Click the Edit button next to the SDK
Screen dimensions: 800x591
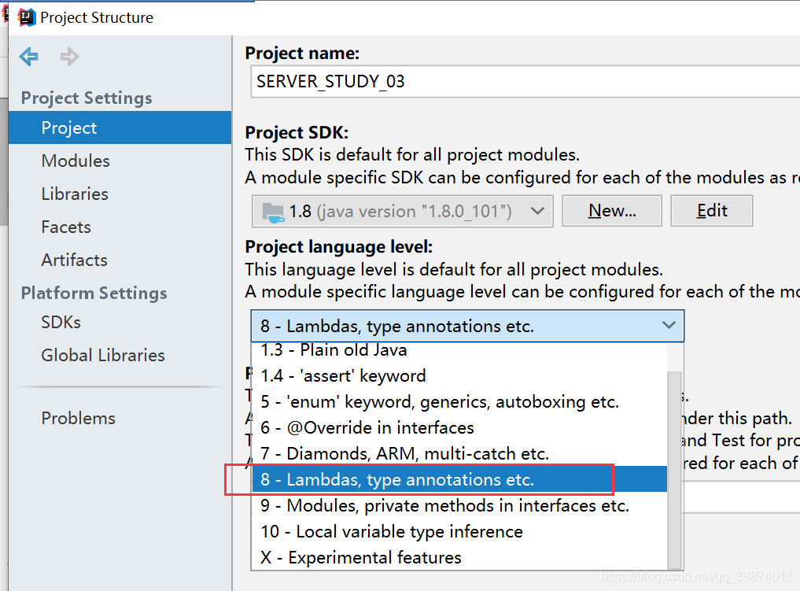pyautogui.click(x=711, y=210)
